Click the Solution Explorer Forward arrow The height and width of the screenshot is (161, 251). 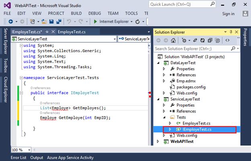click(166, 41)
